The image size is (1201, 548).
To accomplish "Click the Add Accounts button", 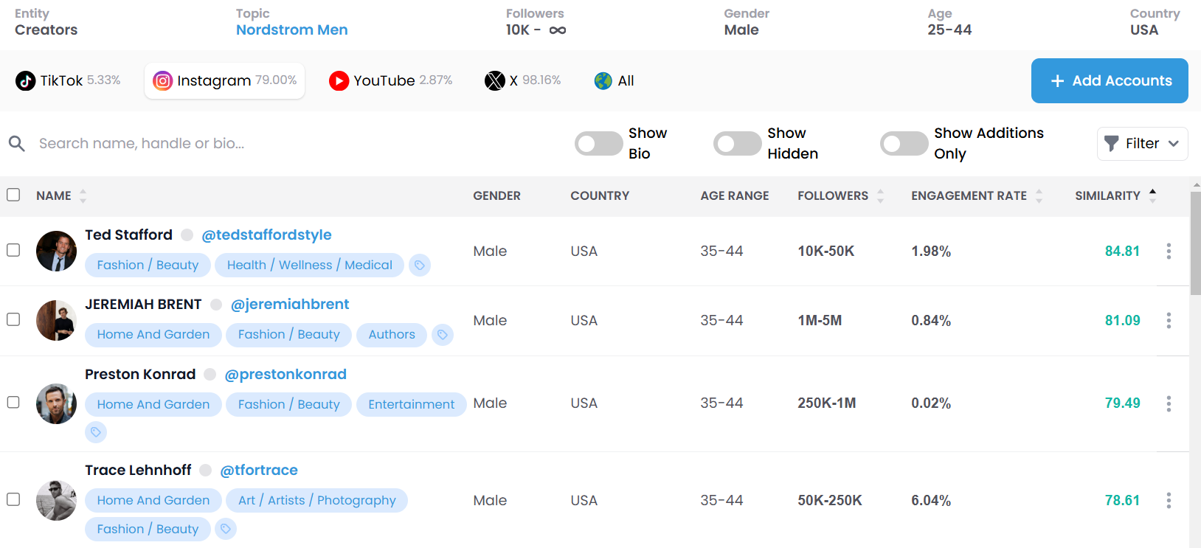I will tap(1109, 80).
